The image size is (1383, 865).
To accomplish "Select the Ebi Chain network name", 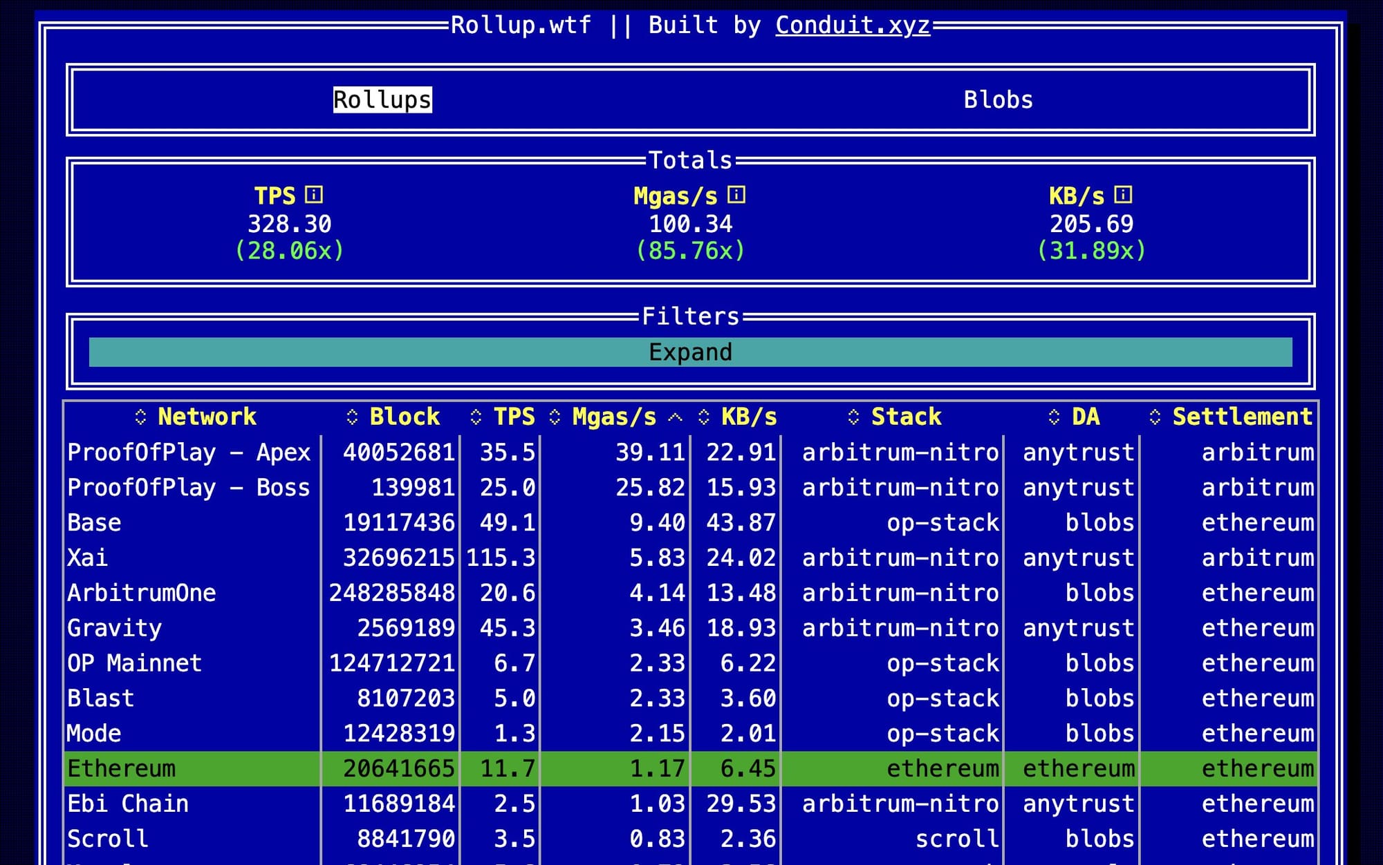I will (128, 804).
